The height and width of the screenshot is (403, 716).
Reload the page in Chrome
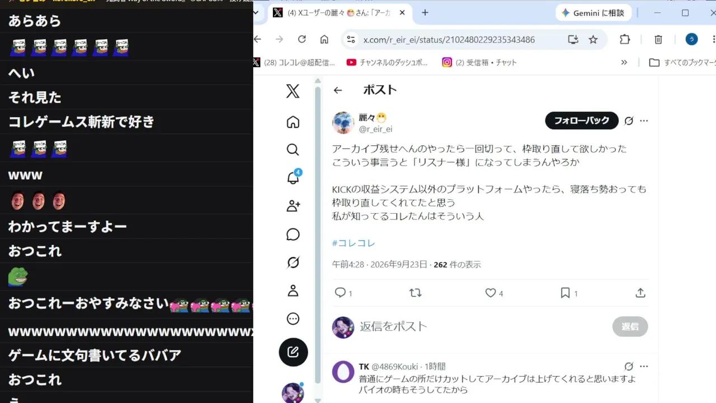302,39
